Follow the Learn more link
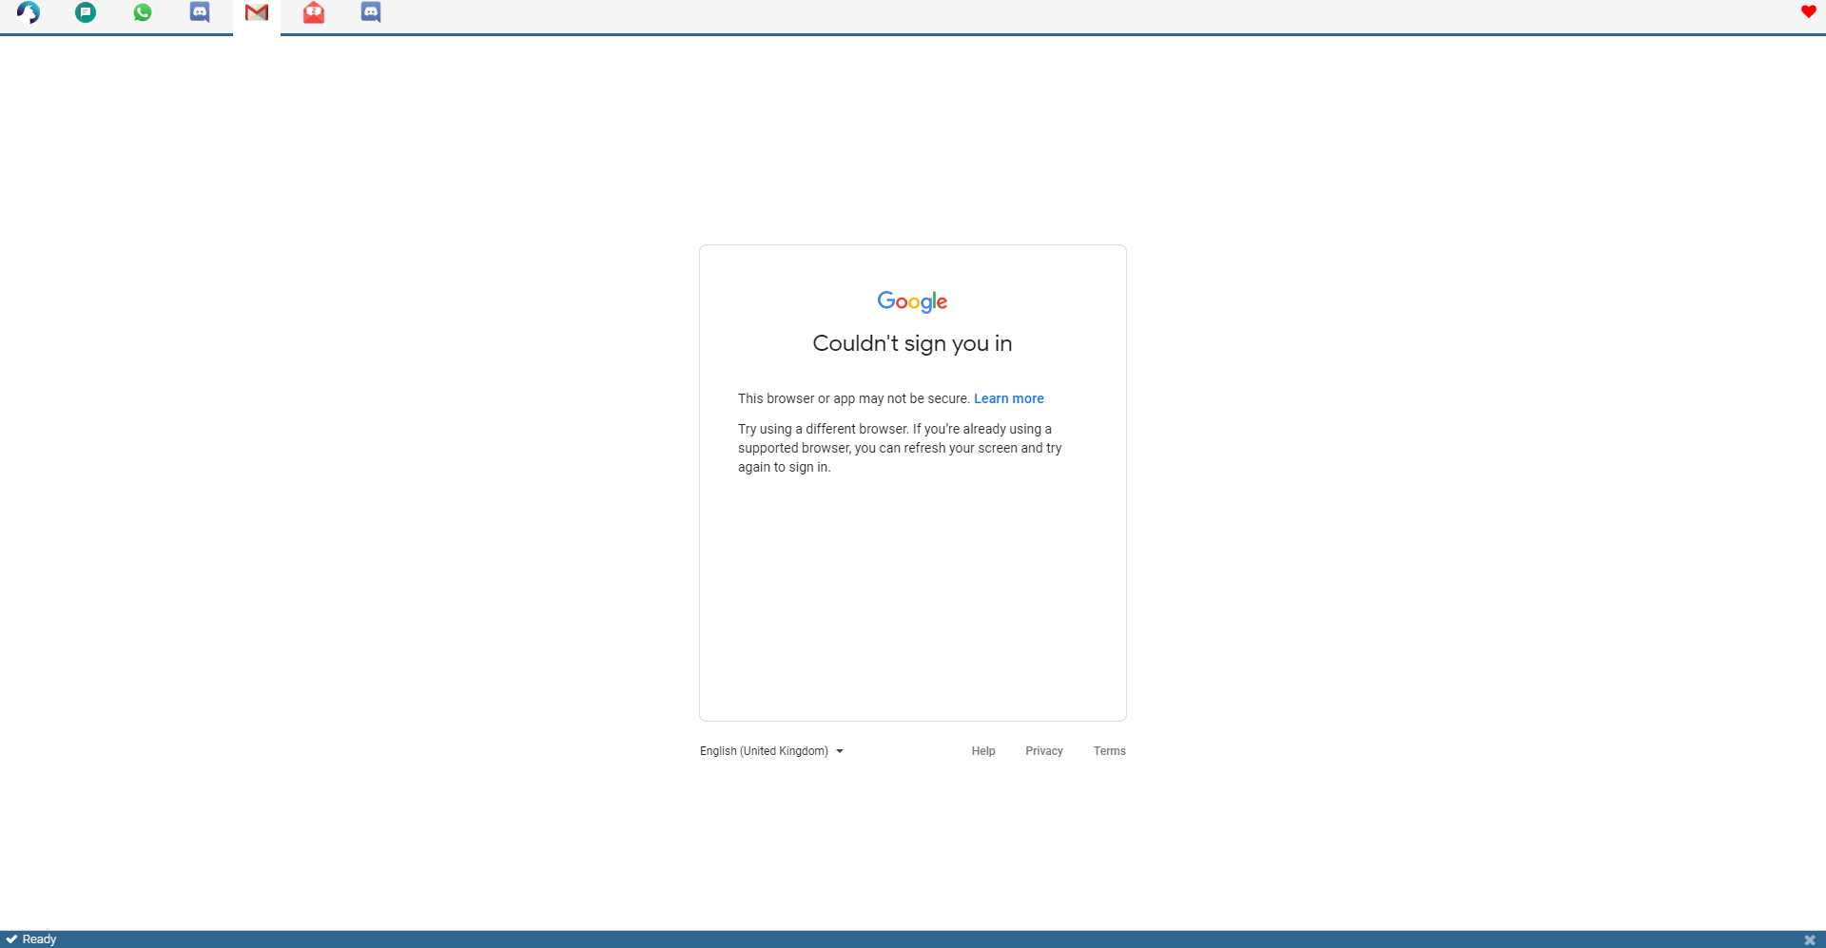Image resolution: width=1826 pixels, height=948 pixels. (x=1009, y=398)
